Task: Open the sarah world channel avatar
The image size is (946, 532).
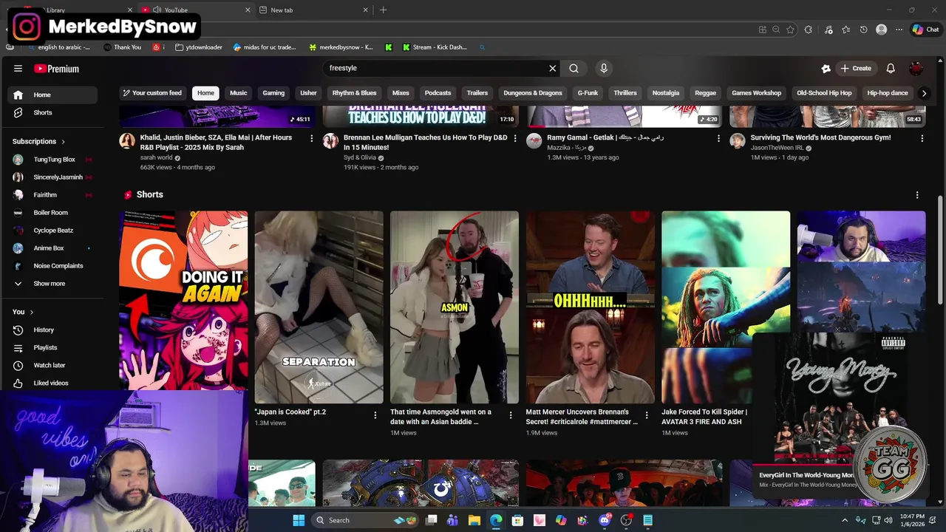Action: coord(127,141)
